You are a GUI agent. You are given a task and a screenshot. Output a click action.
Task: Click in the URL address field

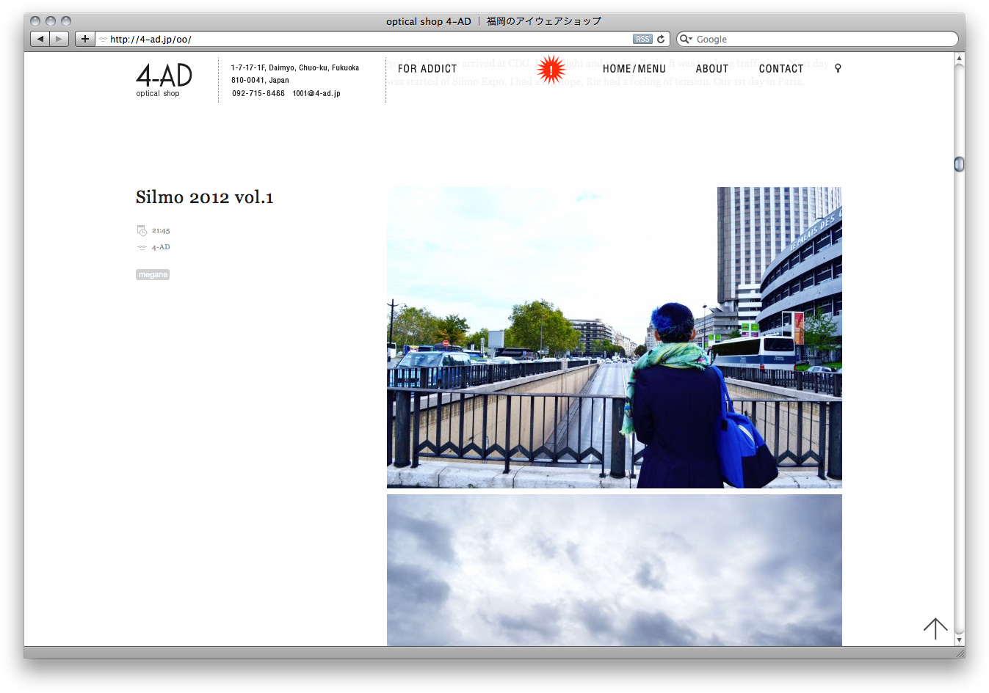coord(367,40)
